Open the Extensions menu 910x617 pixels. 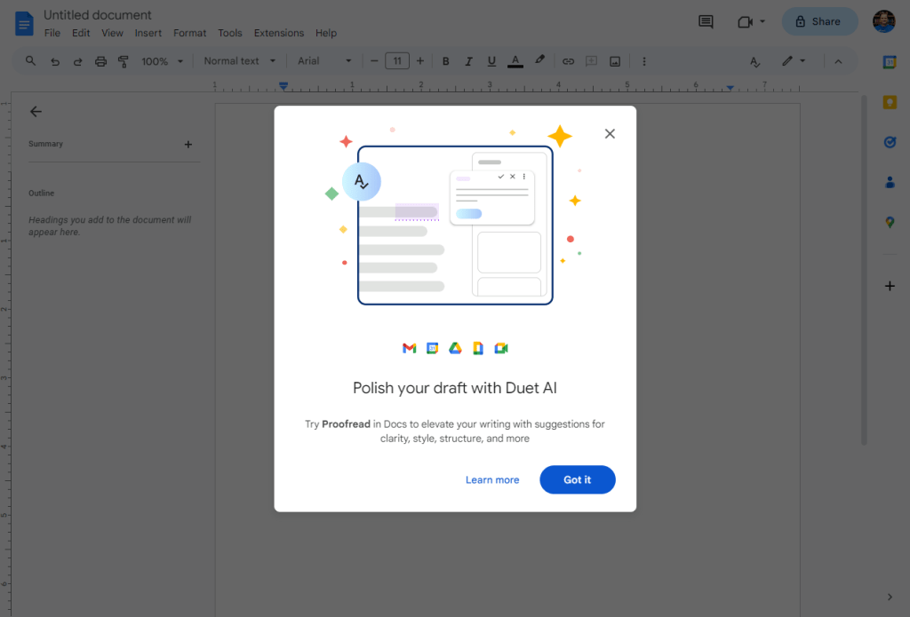coord(278,33)
